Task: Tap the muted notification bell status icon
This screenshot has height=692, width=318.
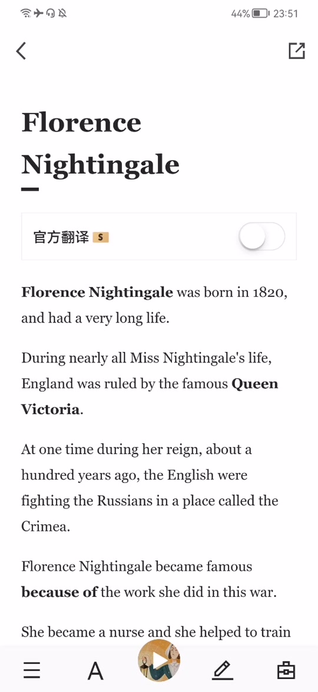Action: pyautogui.click(x=62, y=13)
